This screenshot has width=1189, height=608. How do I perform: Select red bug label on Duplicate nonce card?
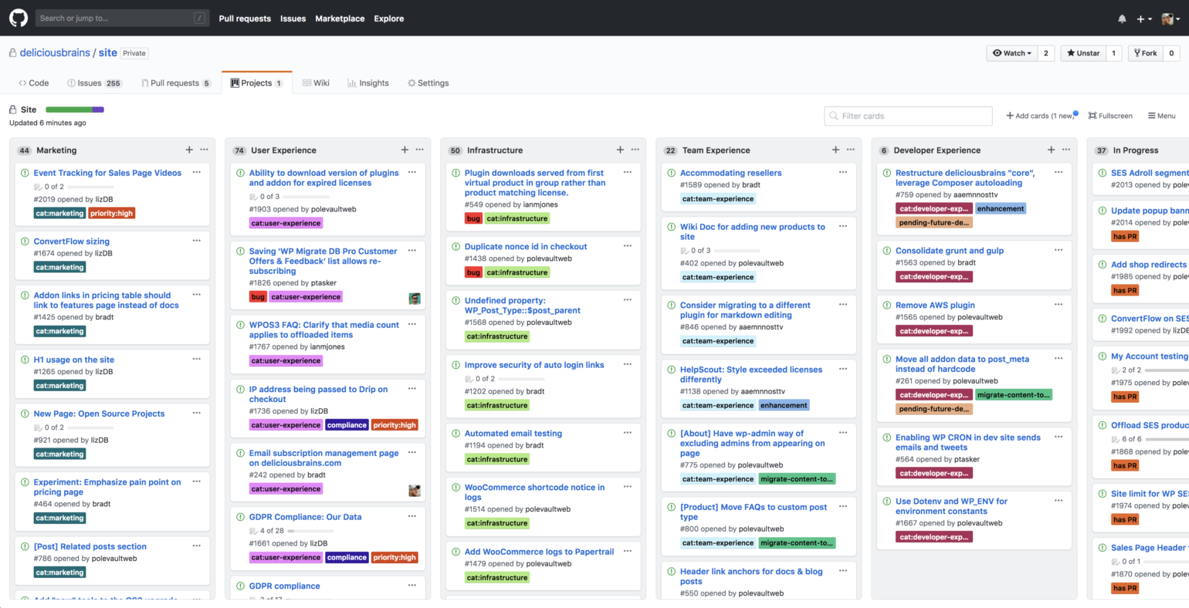tap(473, 272)
